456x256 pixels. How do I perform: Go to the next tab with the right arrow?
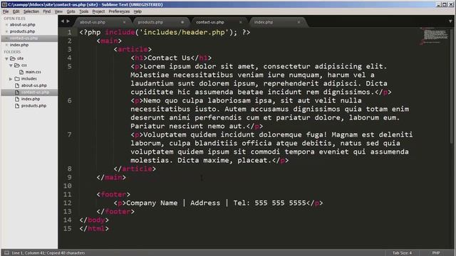pyautogui.click(x=68, y=21)
